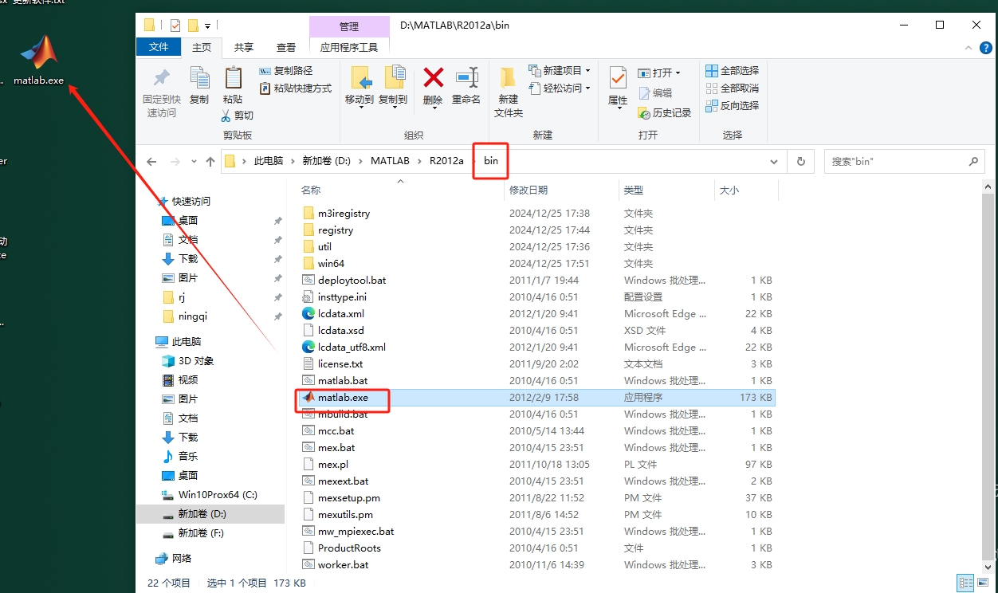Click the Refresh button
Screen dimensions: 998x593
coord(801,162)
